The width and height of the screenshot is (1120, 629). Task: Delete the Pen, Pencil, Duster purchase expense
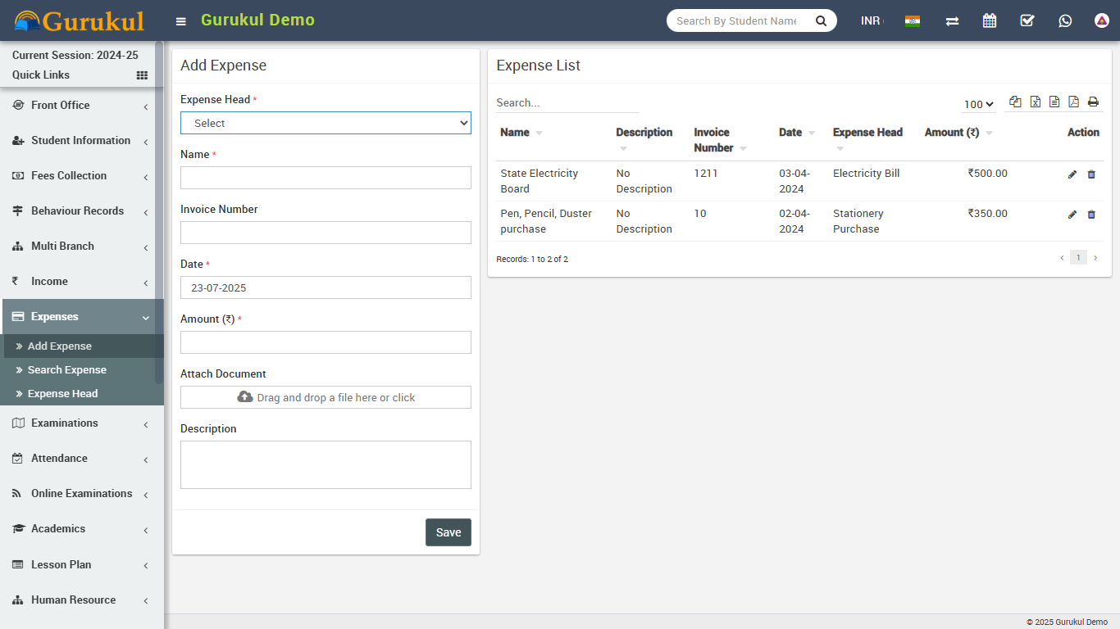pyautogui.click(x=1091, y=215)
